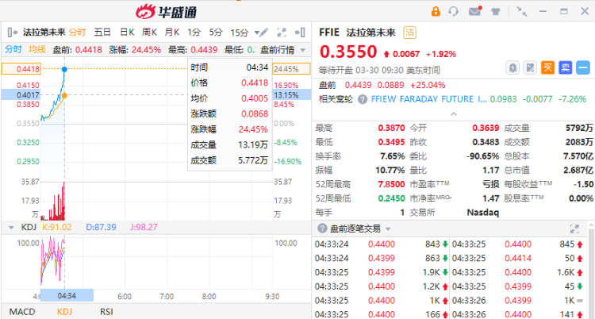Viewport: 595px width, 319px height.
Task: Select the KDJ indicator tab
Action: tap(64, 312)
